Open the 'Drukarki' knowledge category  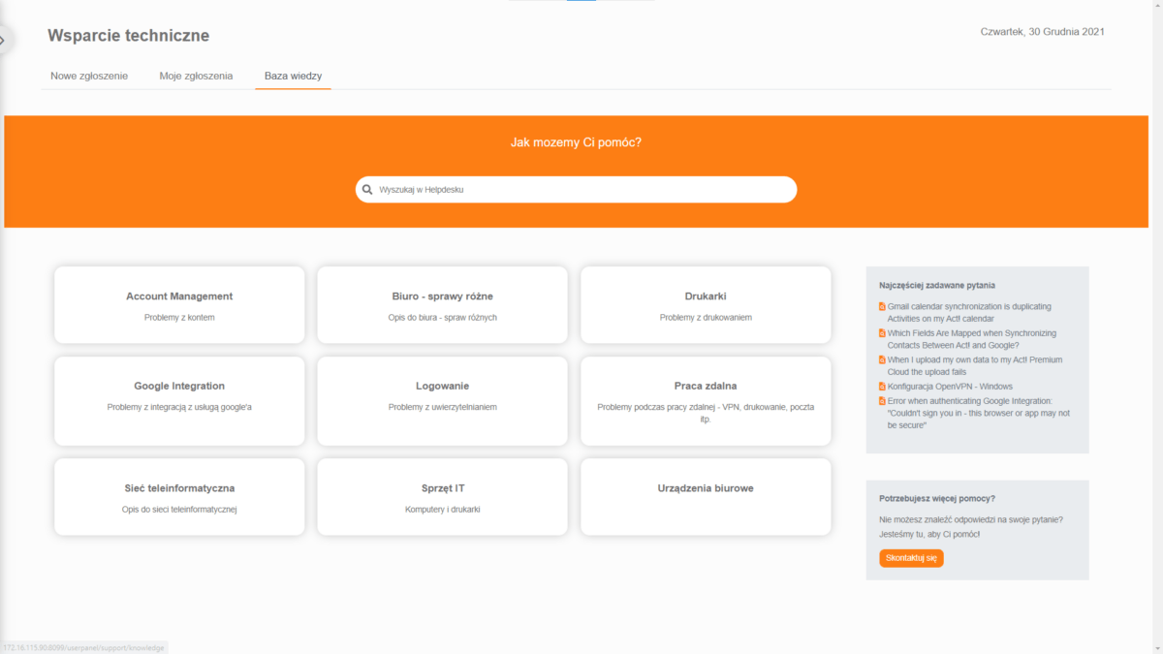[x=706, y=304]
